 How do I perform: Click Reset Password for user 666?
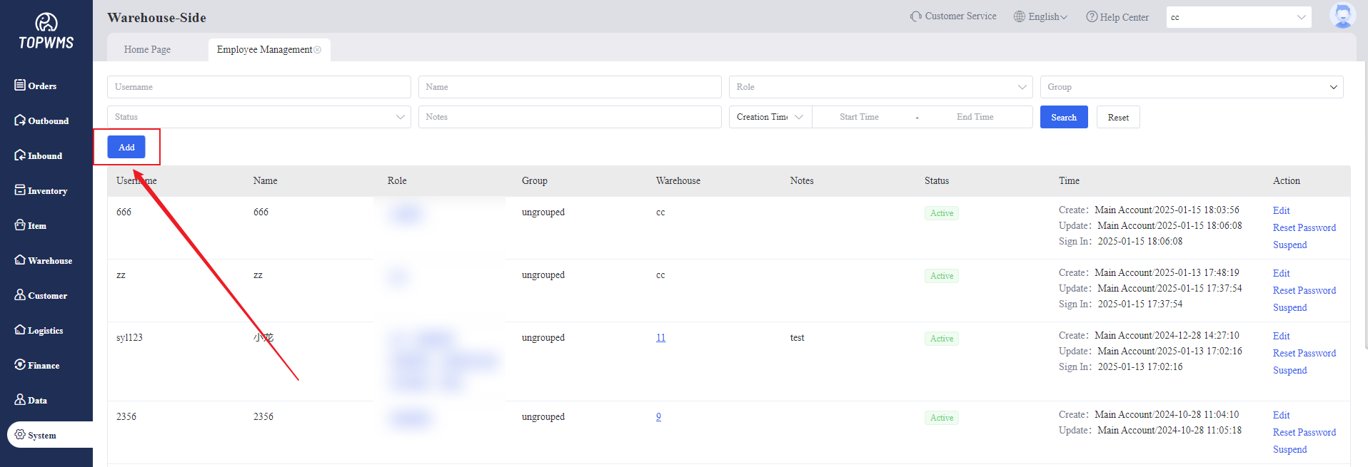tap(1304, 228)
